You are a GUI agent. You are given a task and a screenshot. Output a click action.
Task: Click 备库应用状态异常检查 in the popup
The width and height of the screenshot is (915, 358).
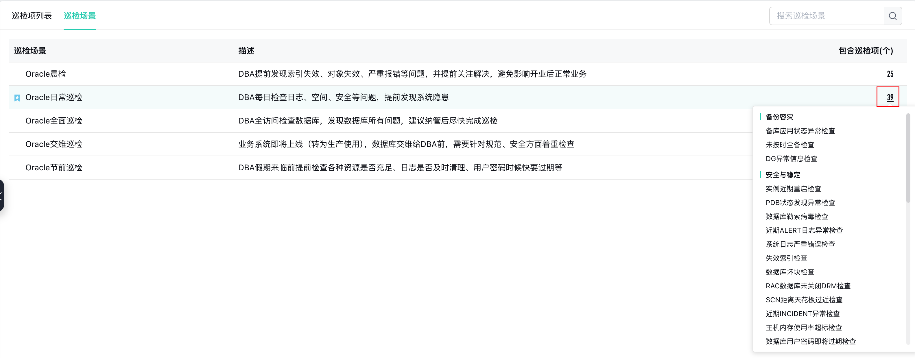click(x=800, y=131)
